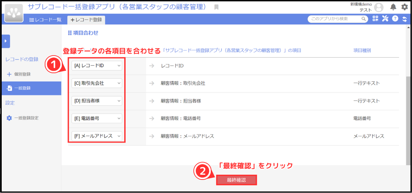Click target field text 顧客情報：電話番号

point(181,119)
